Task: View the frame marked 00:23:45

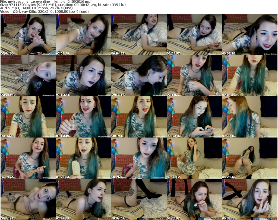Action: pos(28,158)
